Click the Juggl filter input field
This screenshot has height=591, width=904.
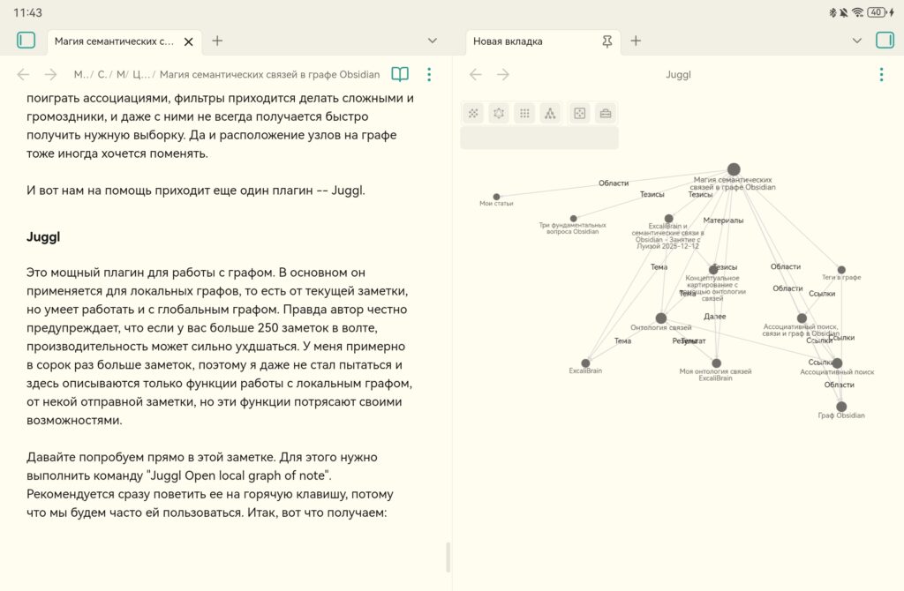coord(539,138)
